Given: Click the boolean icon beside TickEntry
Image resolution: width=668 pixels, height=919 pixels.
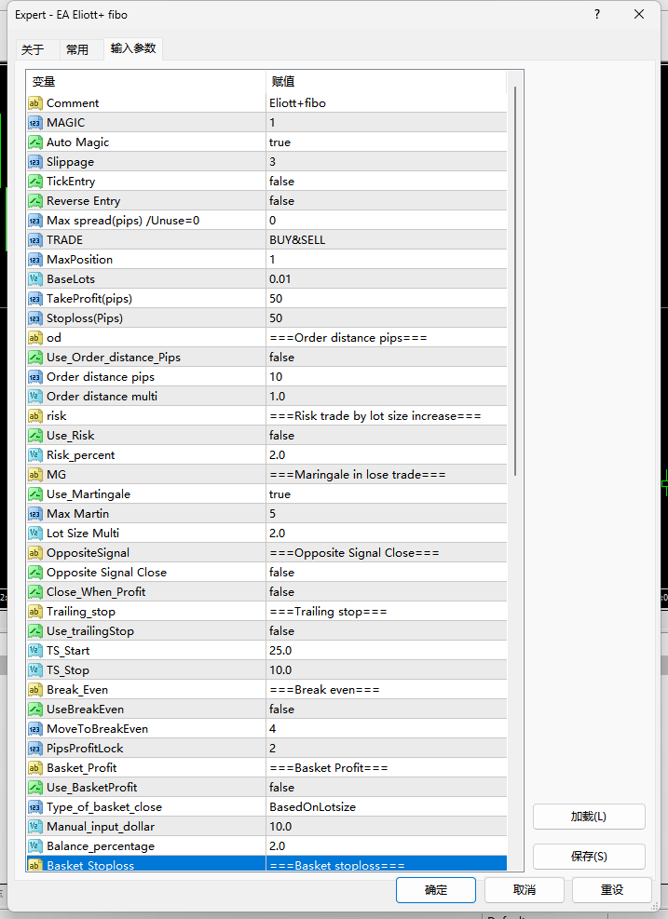Looking at the screenshot, I should (x=35, y=182).
